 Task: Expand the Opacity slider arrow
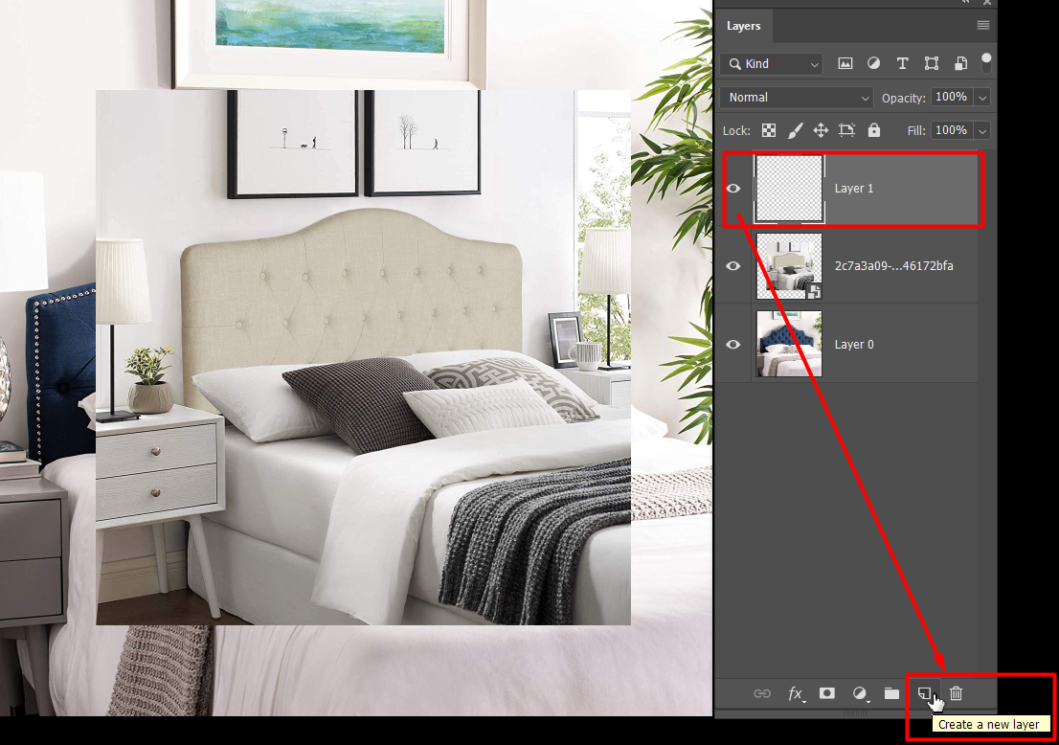[x=982, y=98]
